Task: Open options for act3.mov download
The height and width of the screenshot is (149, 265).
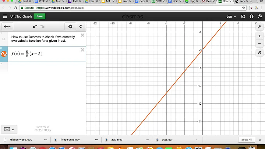Action: tap(147, 140)
